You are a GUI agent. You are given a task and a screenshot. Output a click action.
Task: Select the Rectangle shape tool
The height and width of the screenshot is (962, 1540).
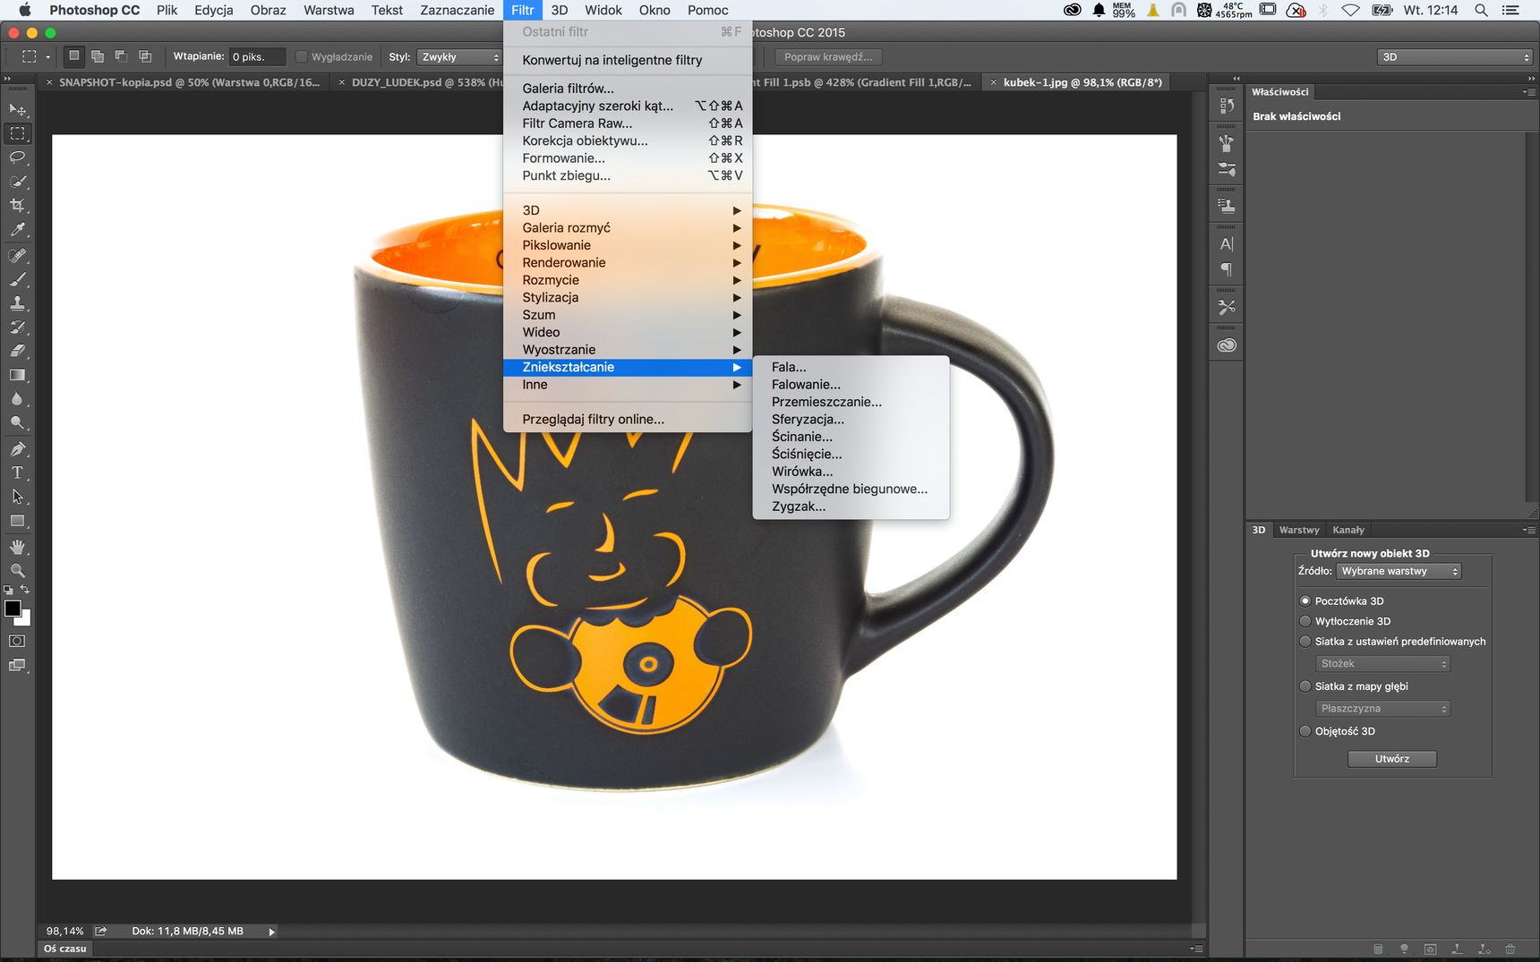17,521
